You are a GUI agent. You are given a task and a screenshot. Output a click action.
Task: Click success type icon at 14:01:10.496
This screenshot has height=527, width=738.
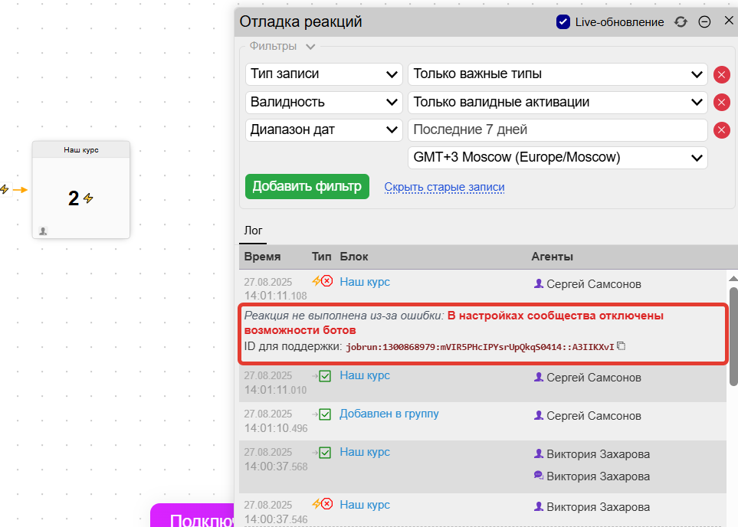pos(325,414)
